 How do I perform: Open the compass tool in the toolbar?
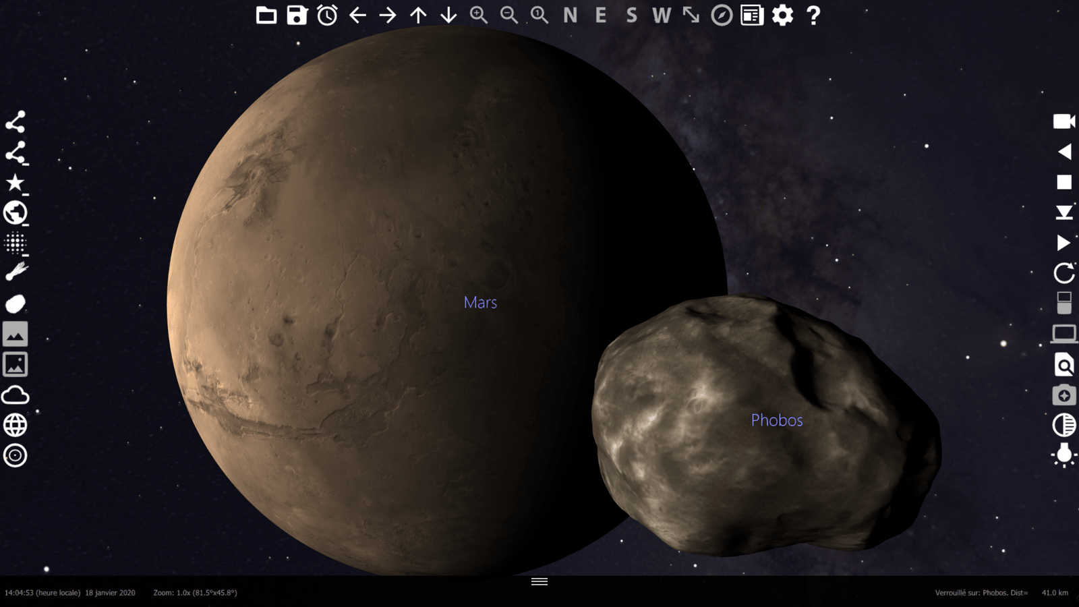pyautogui.click(x=722, y=15)
